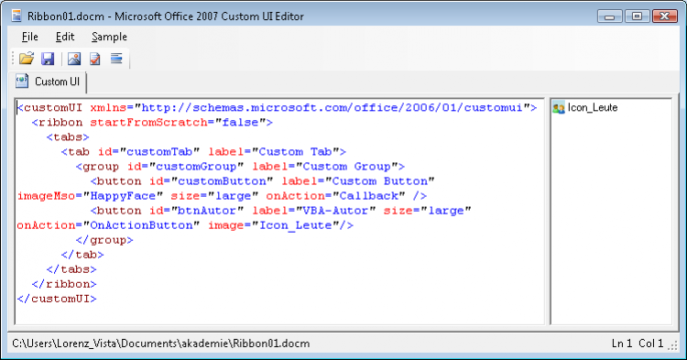Open the File menu

point(30,37)
